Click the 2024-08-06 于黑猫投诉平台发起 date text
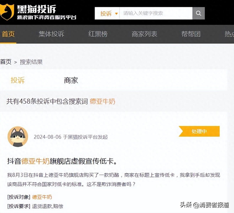The width and height of the screenshot is (234, 213). coord(71,137)
